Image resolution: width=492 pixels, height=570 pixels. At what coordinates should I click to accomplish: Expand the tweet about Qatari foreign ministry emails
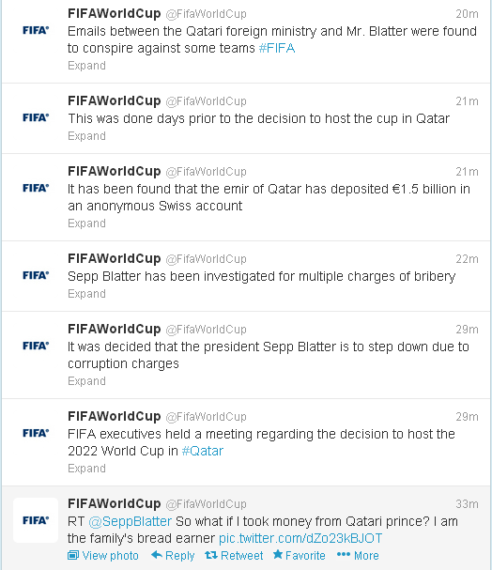(86, 66)
